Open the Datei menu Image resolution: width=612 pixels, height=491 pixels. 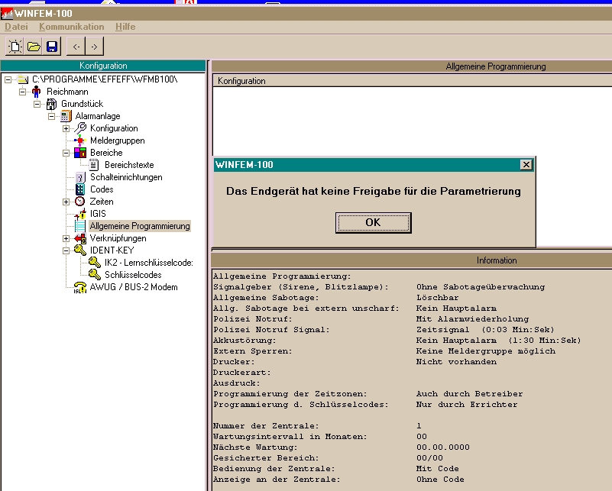(16, 27)
